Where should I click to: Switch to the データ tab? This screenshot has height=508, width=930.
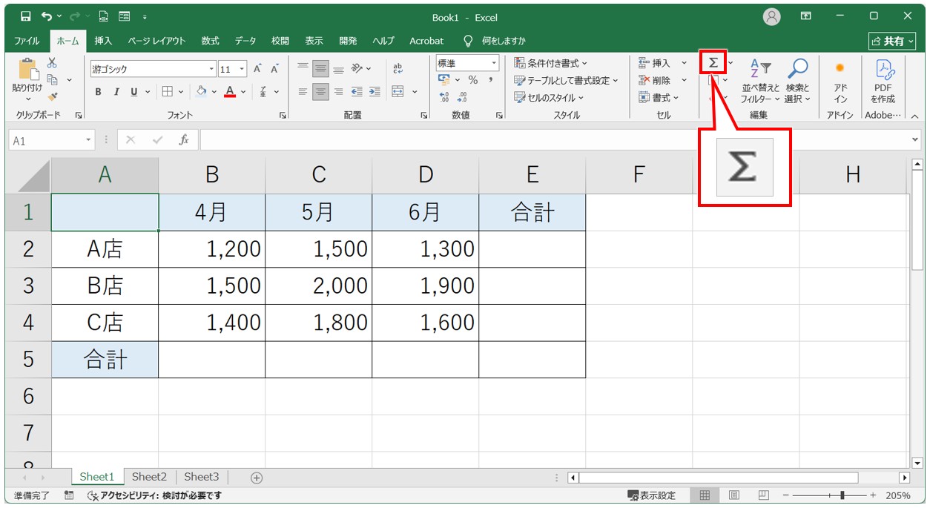[x=245, y=41]
